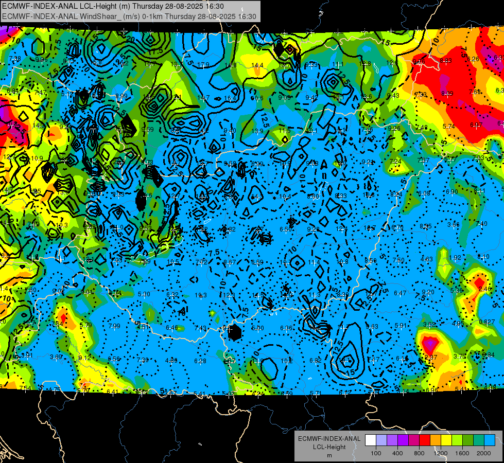Click the 6.97 wind shear value
Screen dimensions: 504x463
pyautogui.click(x=476, y=125)
